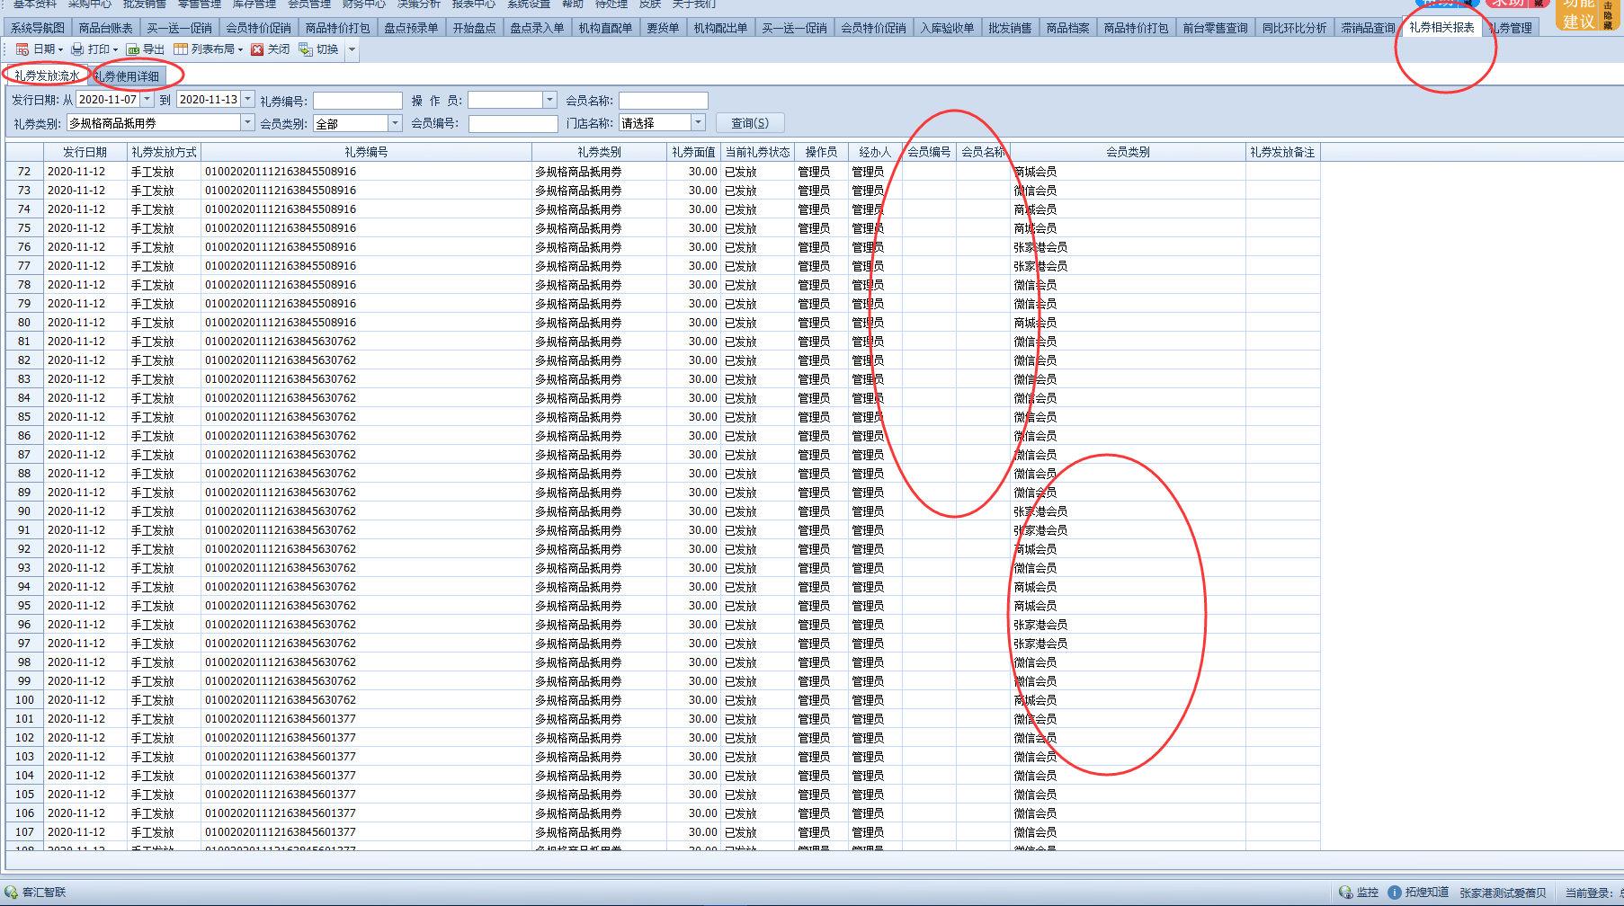The height and width of the screenshot is (906, 1624).
Task: Sort by the 礼券发放备注 column header
Action: tap(1282, 152)
